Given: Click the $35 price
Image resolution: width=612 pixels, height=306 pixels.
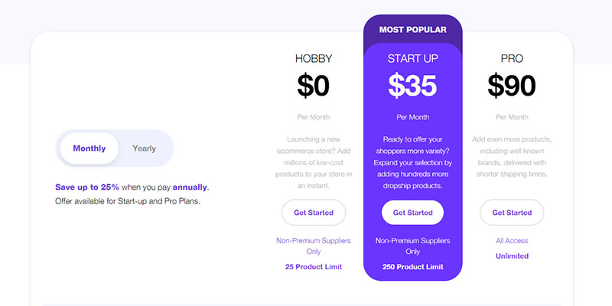Looking at the screenshot, I should click(412, 86).
